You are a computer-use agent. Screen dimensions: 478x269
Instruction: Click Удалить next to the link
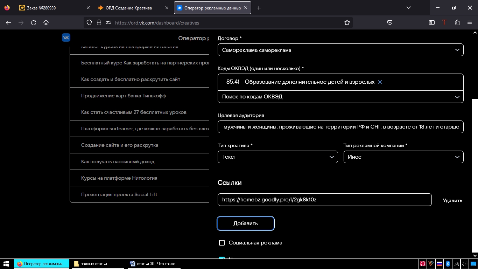tap(452, 200)
